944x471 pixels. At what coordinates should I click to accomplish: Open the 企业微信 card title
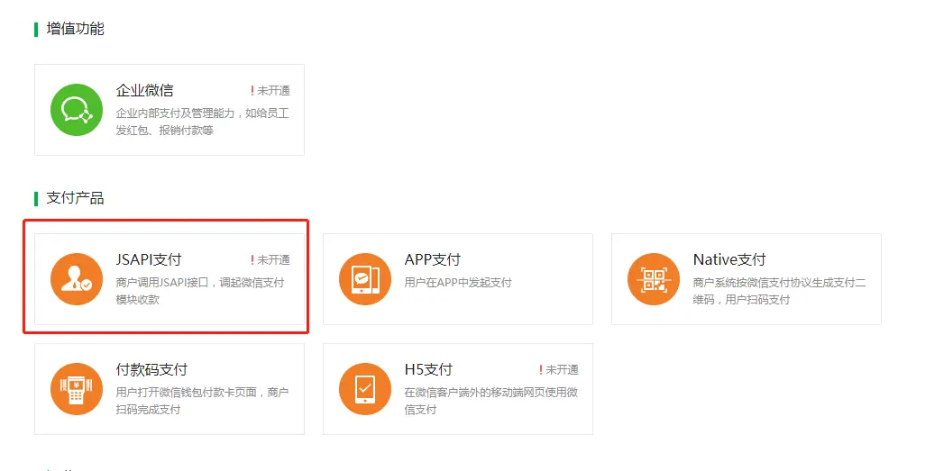pos(144,90)
